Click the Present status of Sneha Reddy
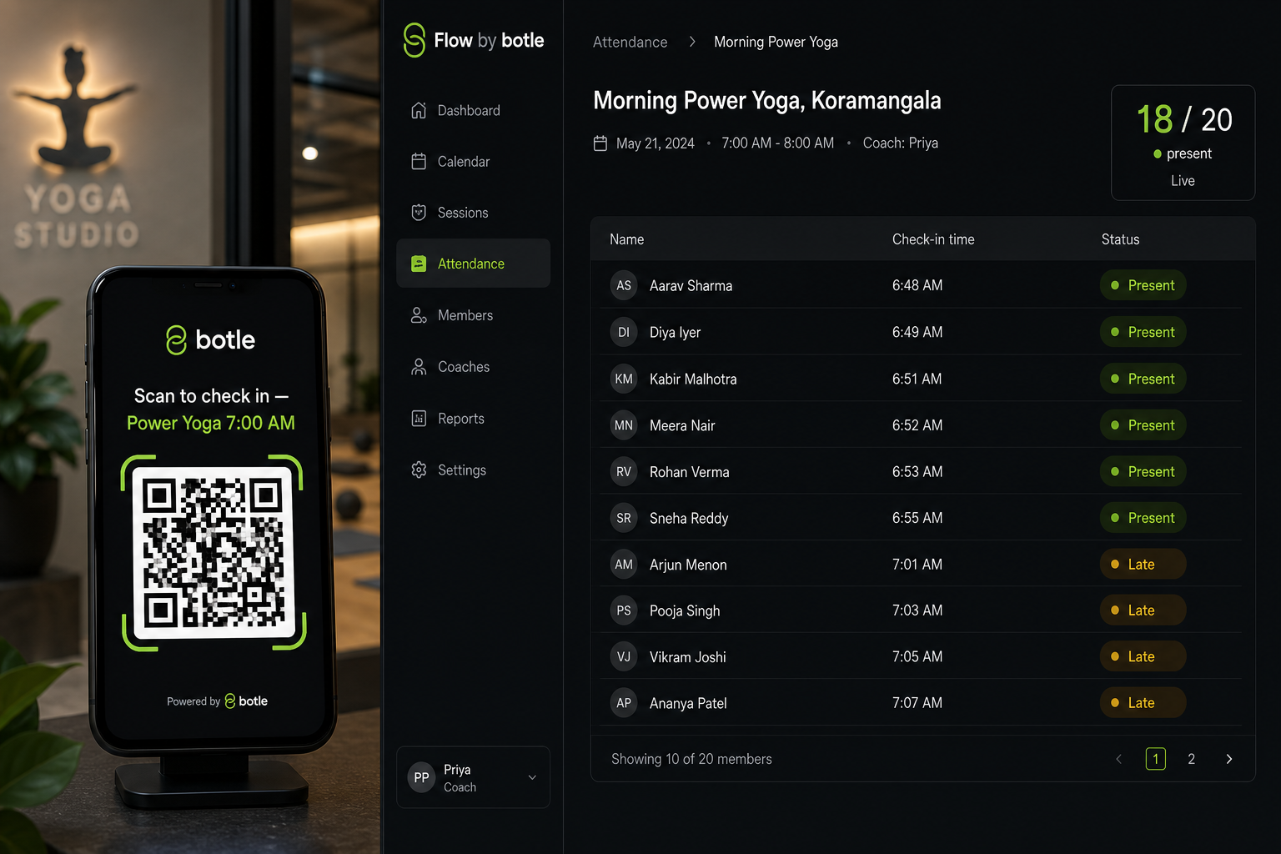Image resolution: width=1281 pixels, height=854 pixels. 1143,518
